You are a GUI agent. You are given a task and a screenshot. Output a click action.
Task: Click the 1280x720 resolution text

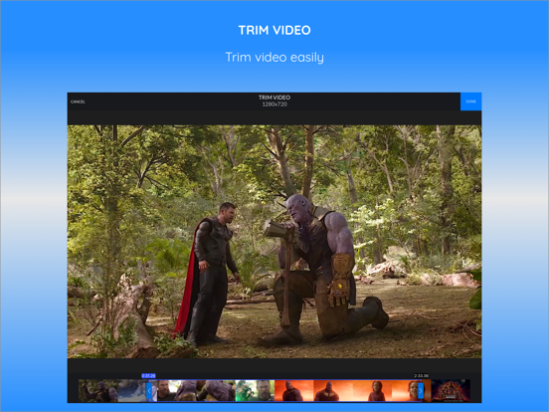point(274,104)
